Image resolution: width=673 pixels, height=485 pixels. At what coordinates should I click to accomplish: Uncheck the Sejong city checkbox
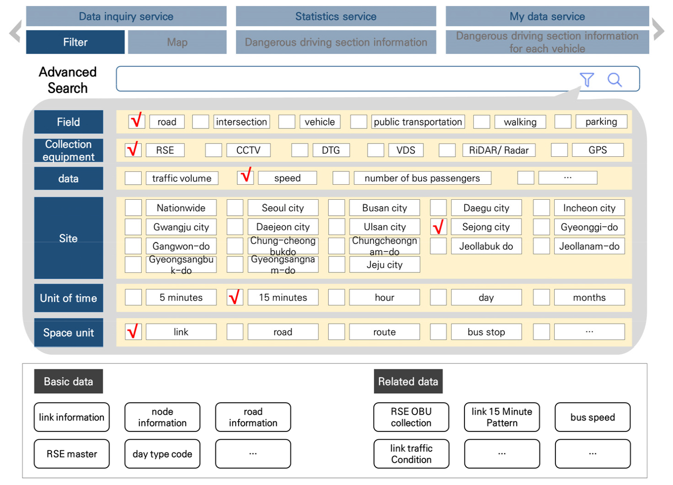point(438,227)
